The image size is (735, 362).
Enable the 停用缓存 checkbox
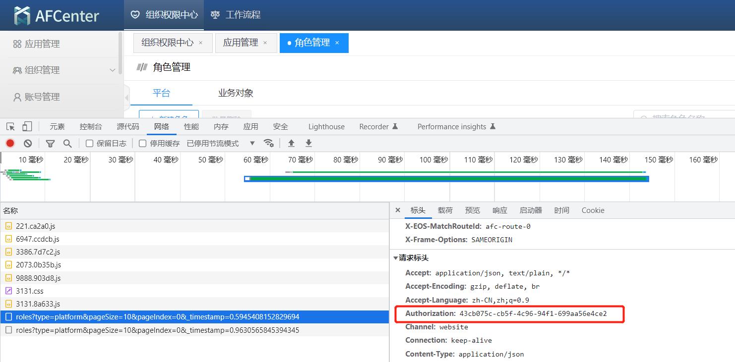pyautogui.click(x=143, y=143)
